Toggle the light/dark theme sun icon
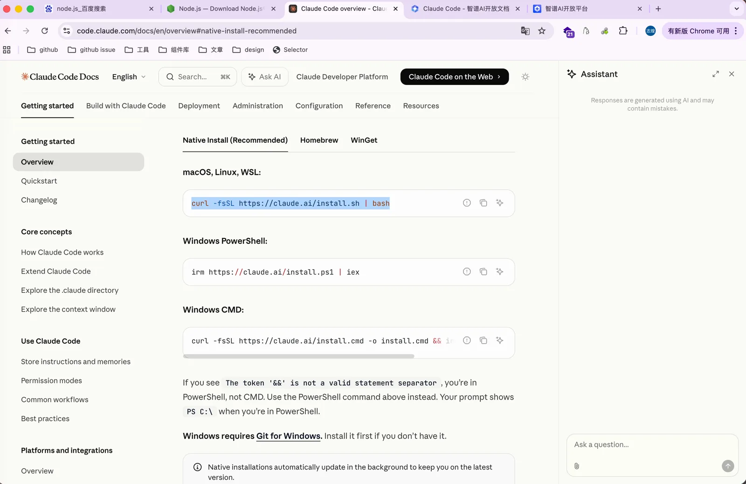Screen dimensions: 746x484 coord(525,77)
